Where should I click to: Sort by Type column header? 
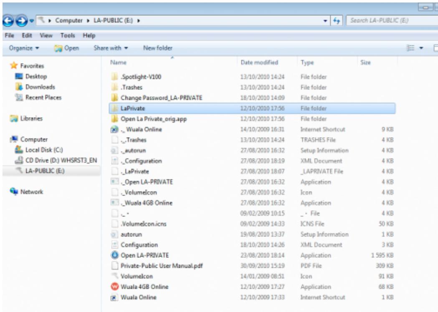pyautogui.click(x=307, y=63)
